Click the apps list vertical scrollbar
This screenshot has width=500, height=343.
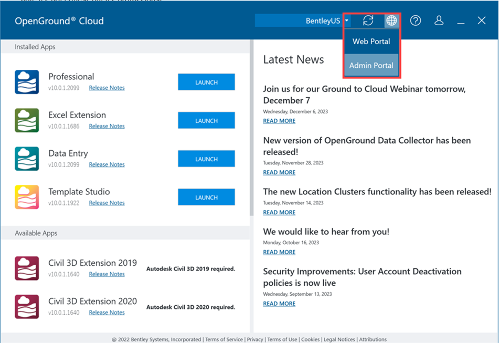point(252,128)
